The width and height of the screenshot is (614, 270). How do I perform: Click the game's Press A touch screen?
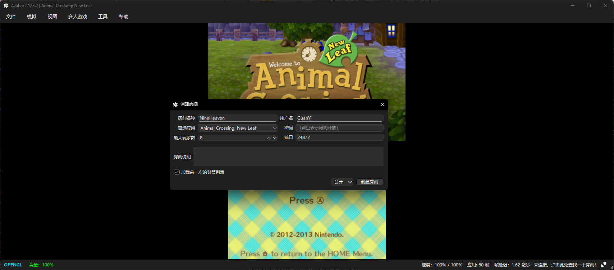pyautogui.click(x=307, y=225)
